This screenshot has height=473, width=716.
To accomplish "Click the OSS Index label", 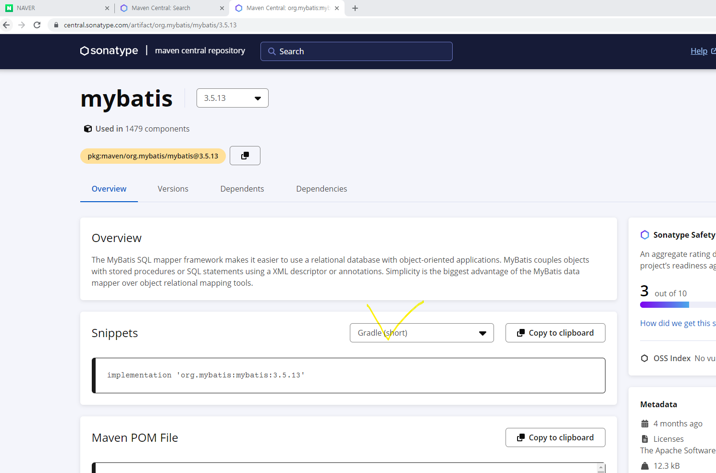I will 672,358.
